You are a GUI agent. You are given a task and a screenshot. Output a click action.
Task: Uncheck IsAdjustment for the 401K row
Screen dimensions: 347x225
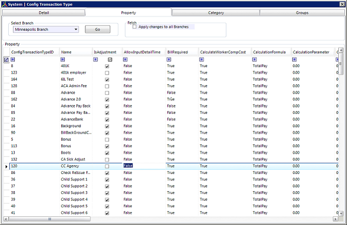click(107, 66)
